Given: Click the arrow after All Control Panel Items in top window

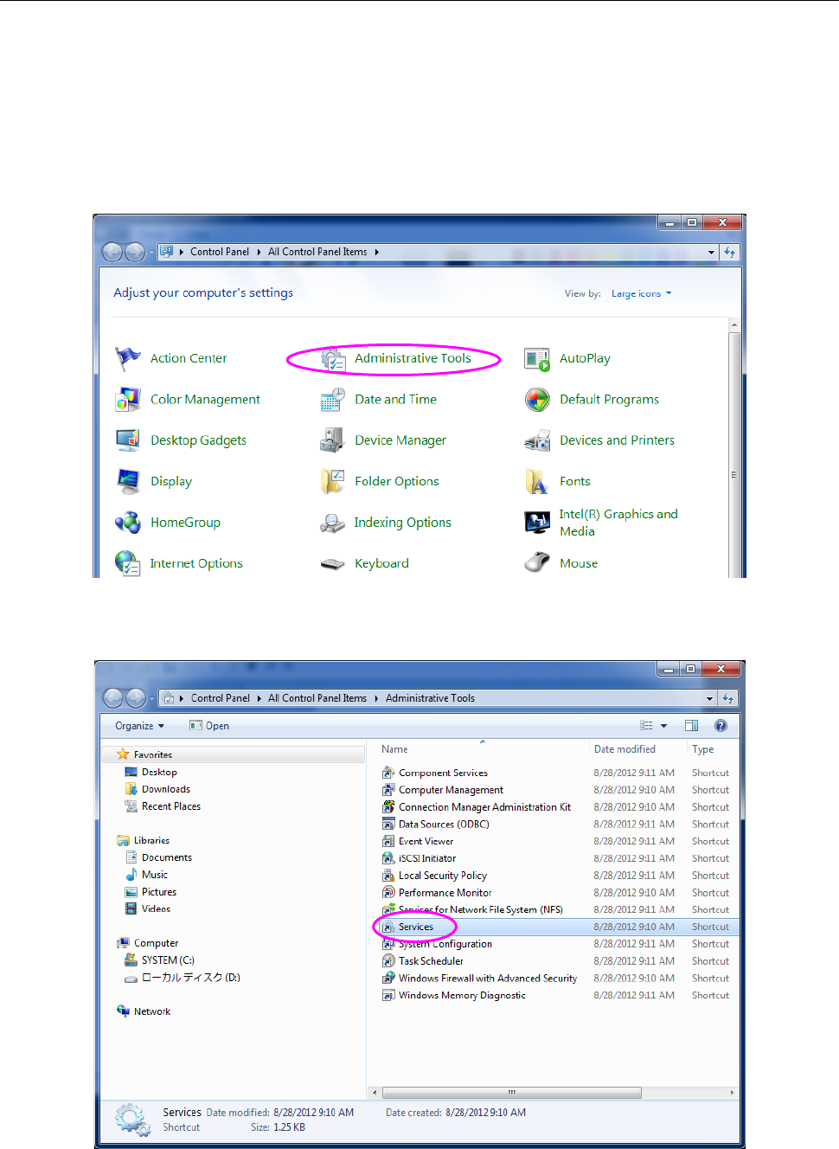Looking at the screenshot, I should (x=377, y=252).
